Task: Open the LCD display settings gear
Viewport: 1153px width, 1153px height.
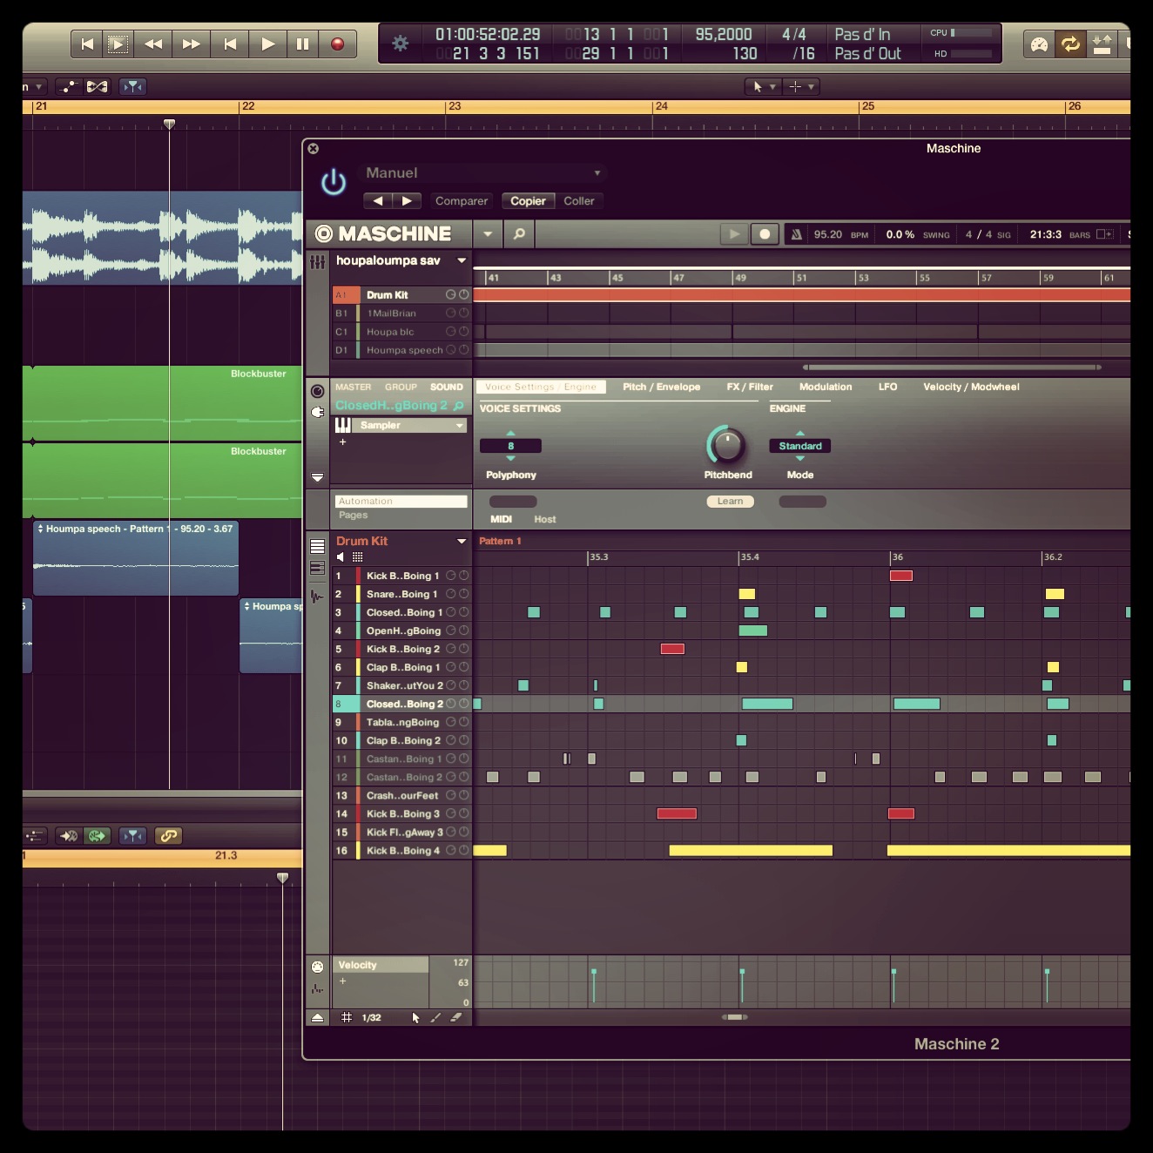Action: (x=401, y=44)
